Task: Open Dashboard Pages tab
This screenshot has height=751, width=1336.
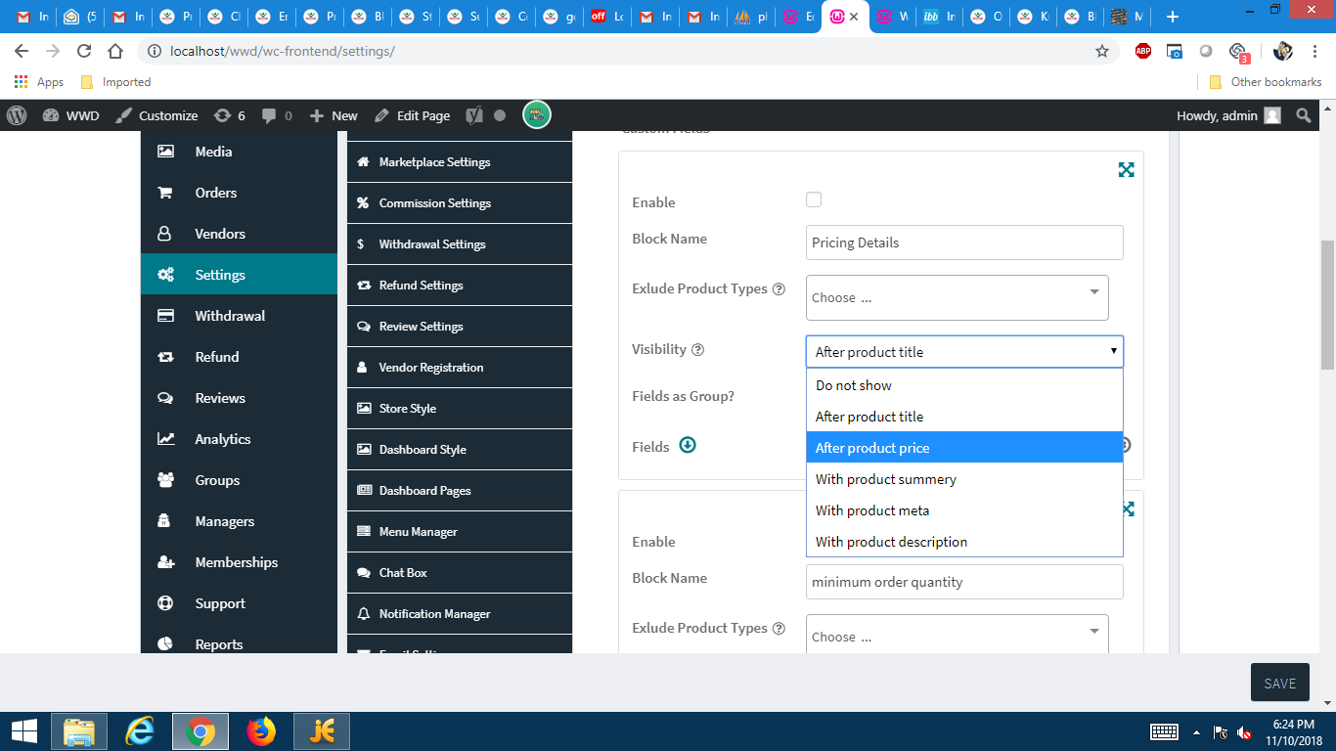Action: point(460,491)
